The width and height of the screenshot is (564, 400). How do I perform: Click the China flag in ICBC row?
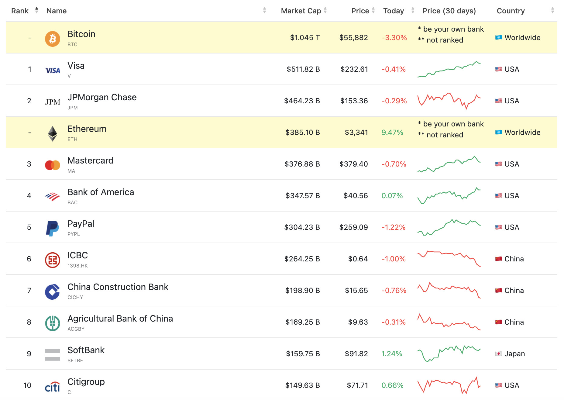point(498,259)
